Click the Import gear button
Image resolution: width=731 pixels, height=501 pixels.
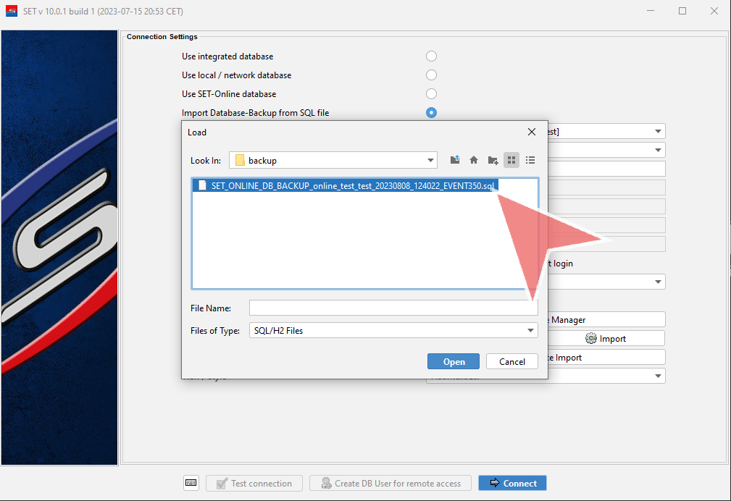pyautogui.click(x=606, y=339)
